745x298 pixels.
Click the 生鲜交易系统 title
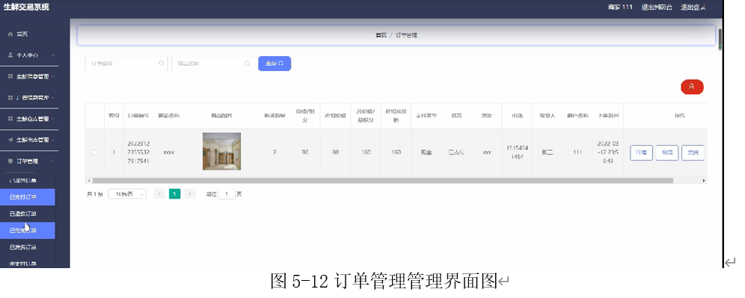(x=26, y=7)
